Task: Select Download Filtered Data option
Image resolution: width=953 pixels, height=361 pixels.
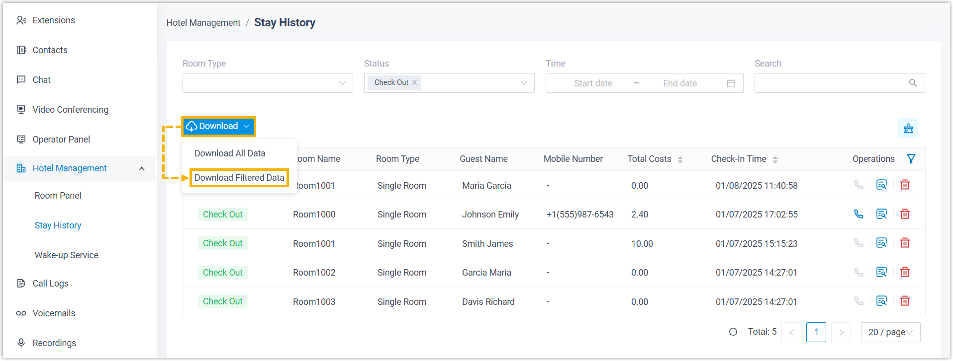Action: 239,178
